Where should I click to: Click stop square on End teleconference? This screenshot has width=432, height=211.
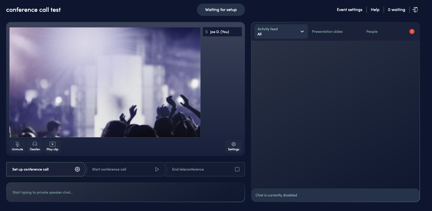[237, 169]
